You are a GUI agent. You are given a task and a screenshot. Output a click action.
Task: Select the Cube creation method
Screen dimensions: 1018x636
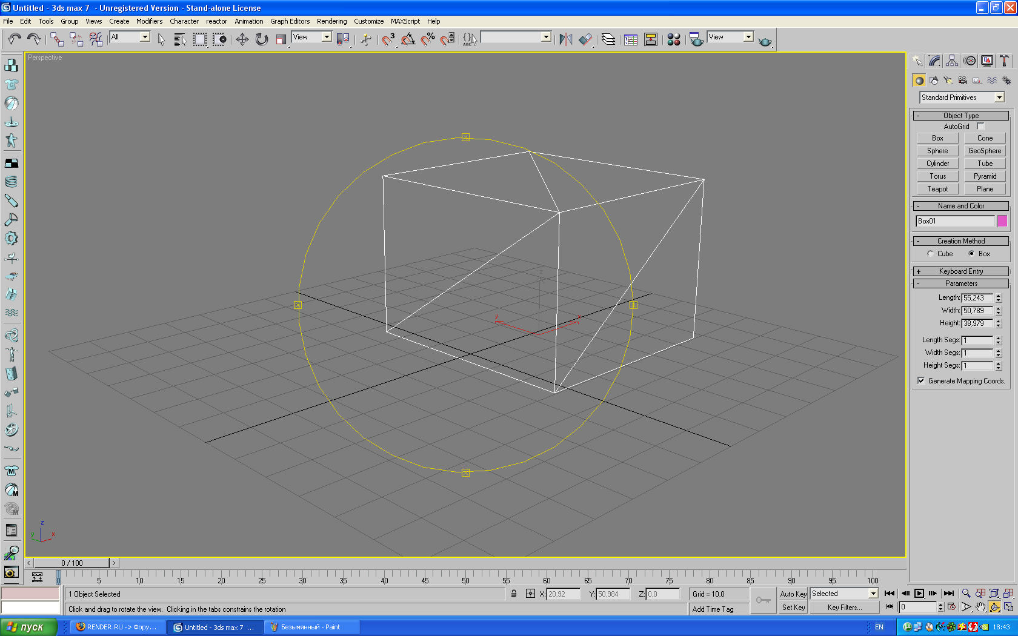point(930,254)
